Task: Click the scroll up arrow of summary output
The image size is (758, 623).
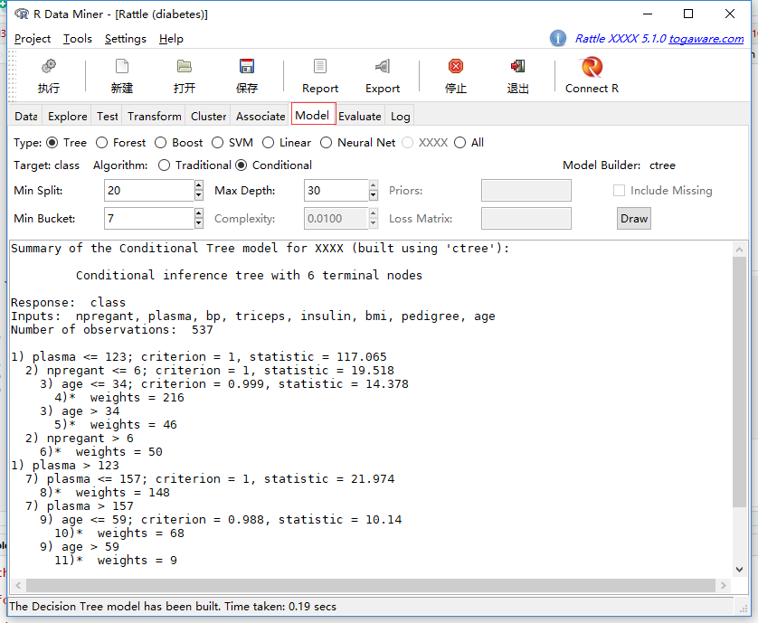Action: click(739, 250)
